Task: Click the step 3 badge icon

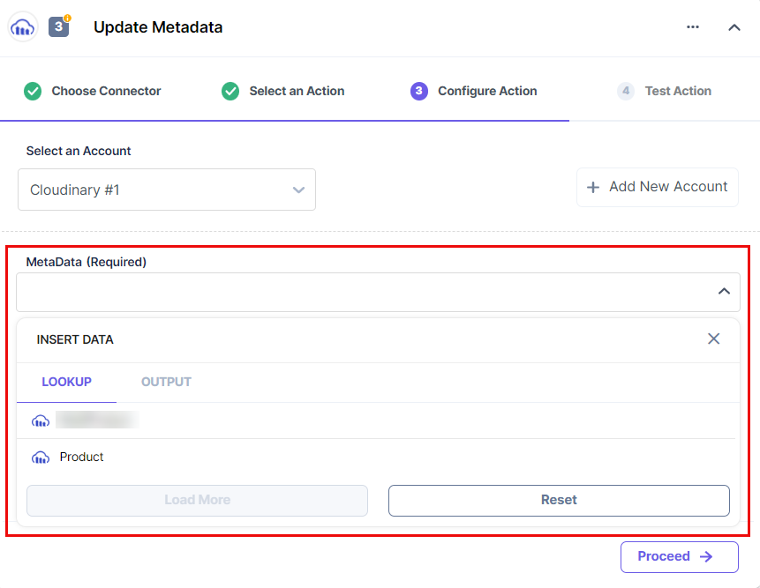Action: pyautogui.click(x=58, y=26)
